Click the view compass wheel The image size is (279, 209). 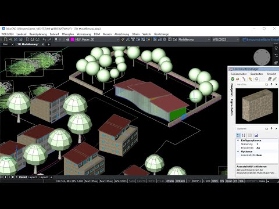(262, 57)
